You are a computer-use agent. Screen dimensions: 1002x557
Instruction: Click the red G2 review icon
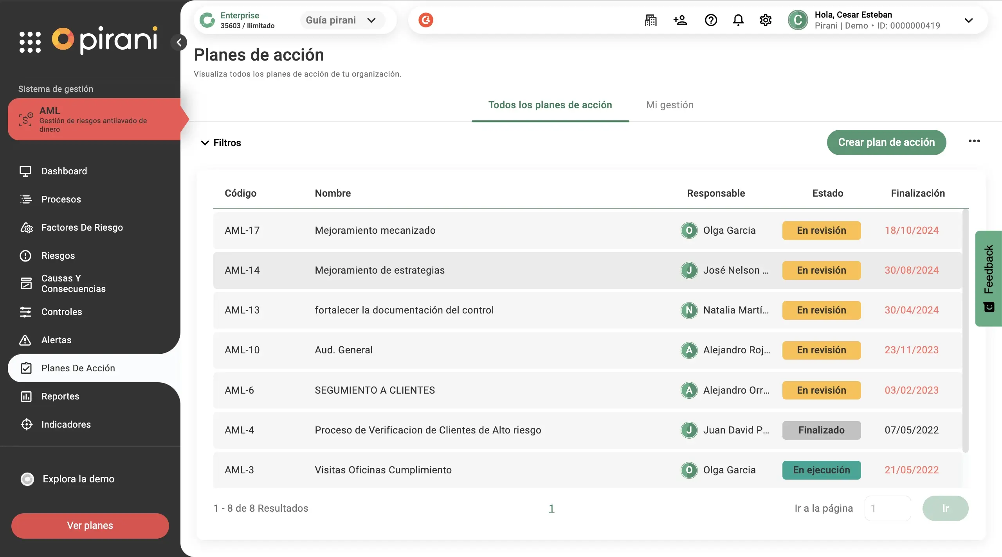(x=426, y=20)
